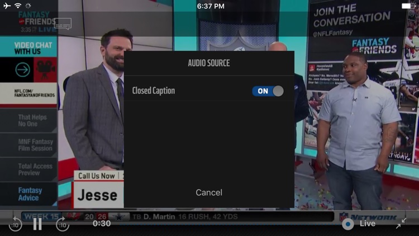The height and width of the screenshot is (236, 419).
Task: Jump to the Live indicator dot
Action: (347, 224)
